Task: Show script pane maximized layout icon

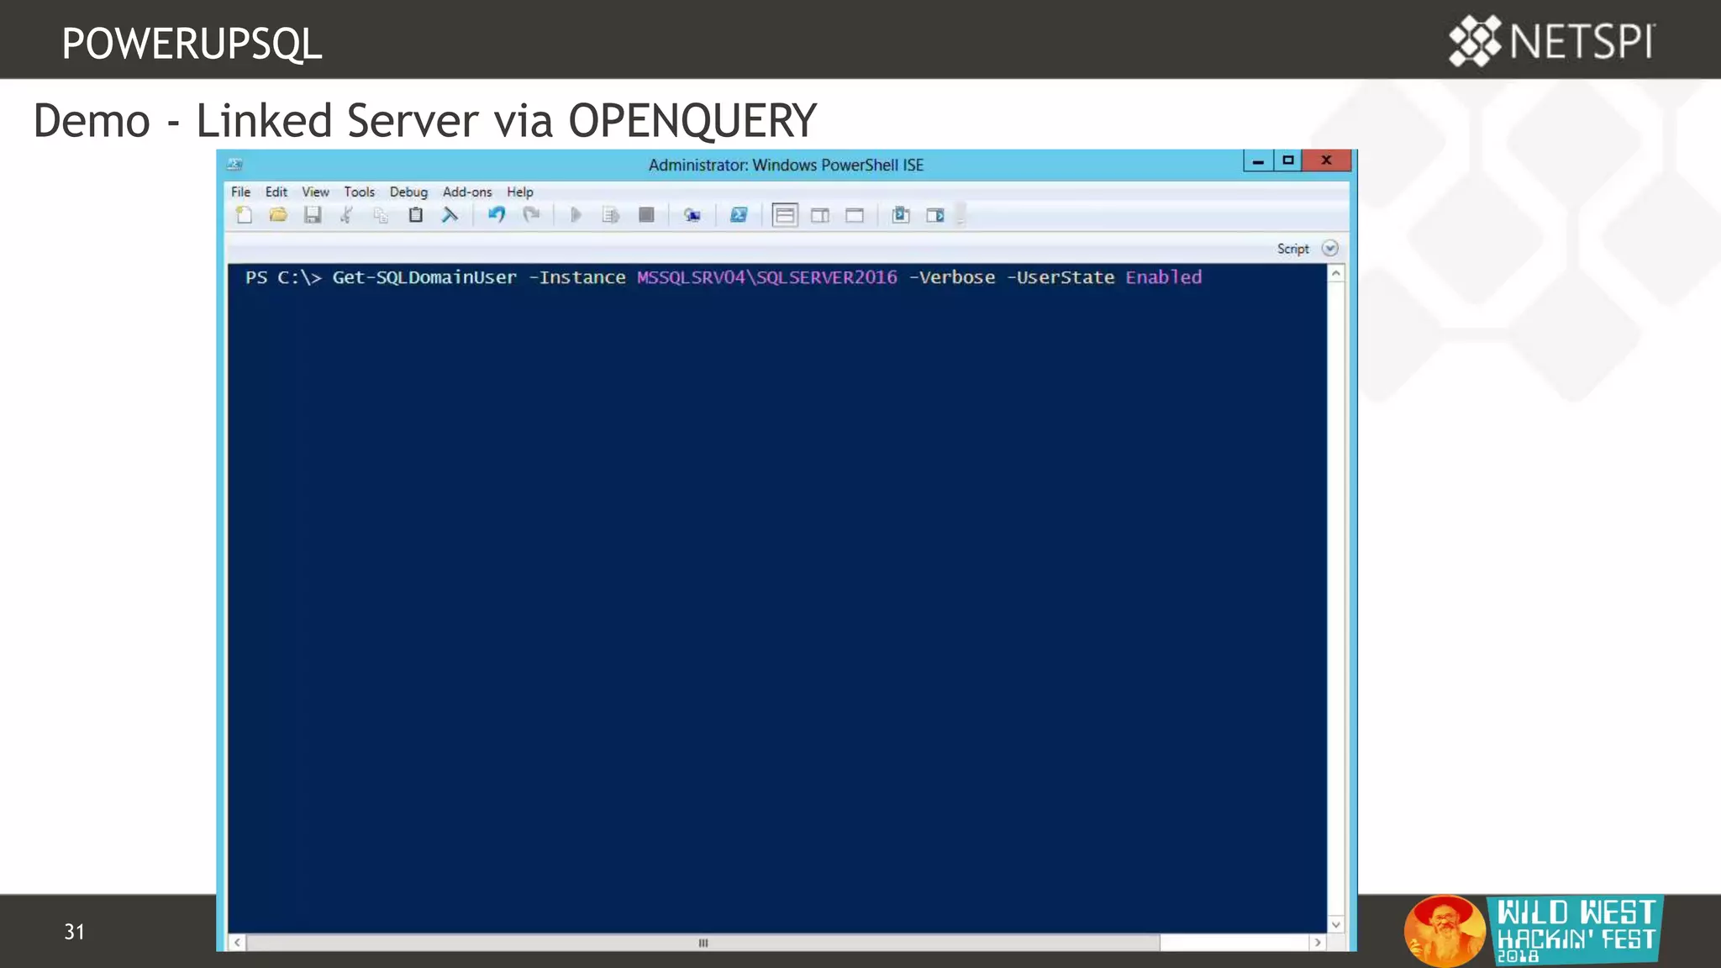Action: (x=855, y=215)
